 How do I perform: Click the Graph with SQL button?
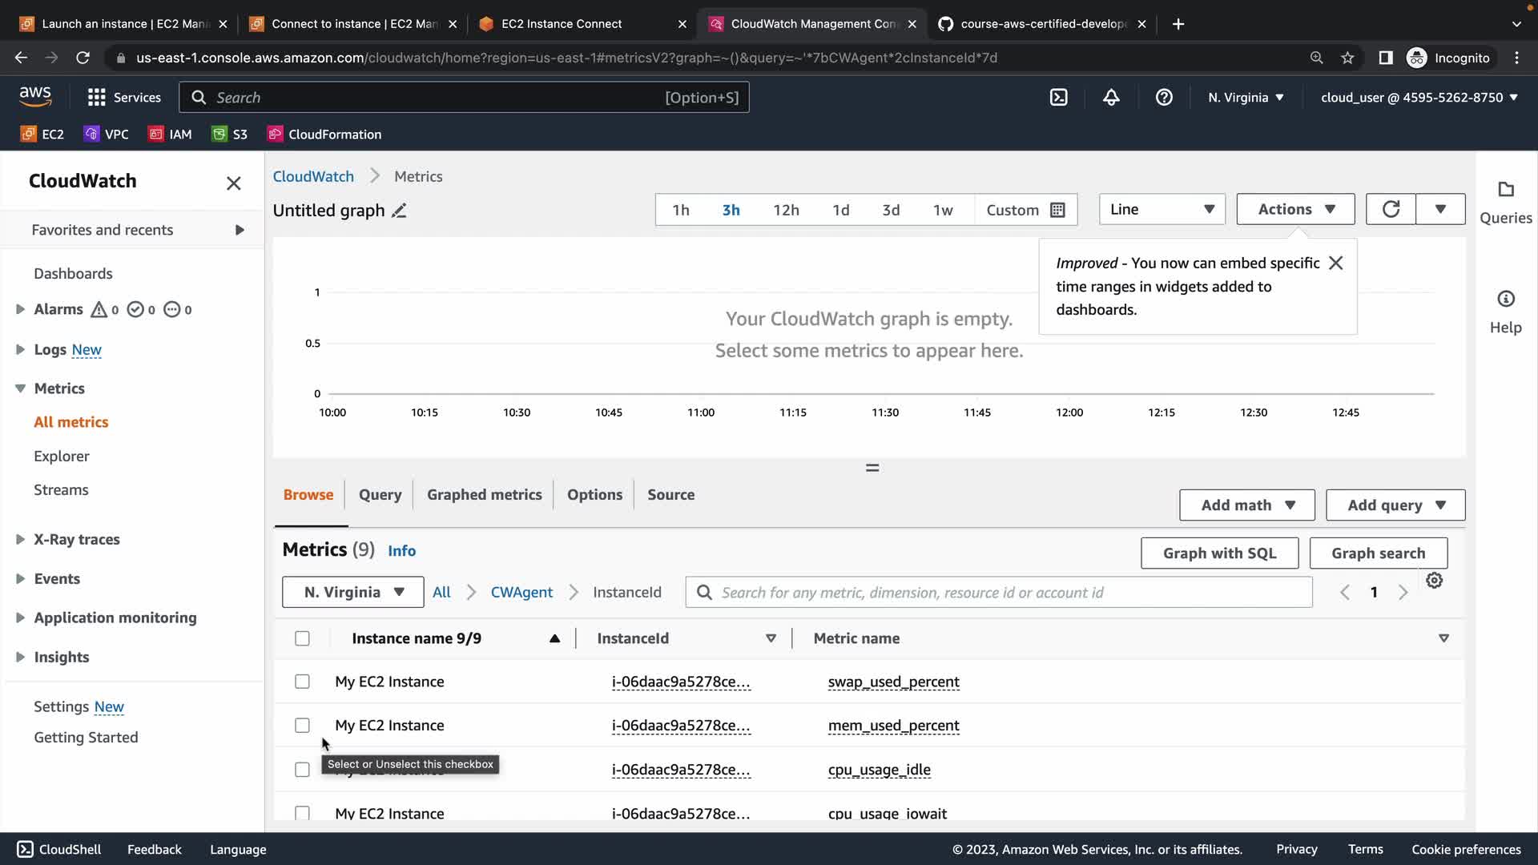click(x=1218, y=553)
